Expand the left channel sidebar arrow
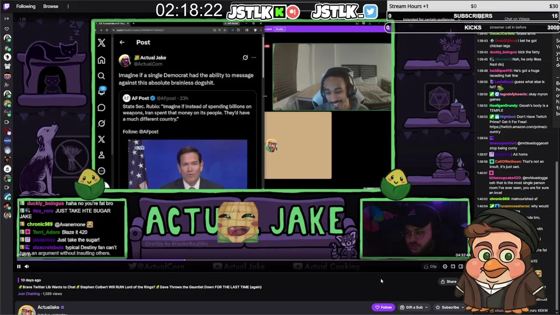Viewport: 560px width, 315px height. point(7,18)
